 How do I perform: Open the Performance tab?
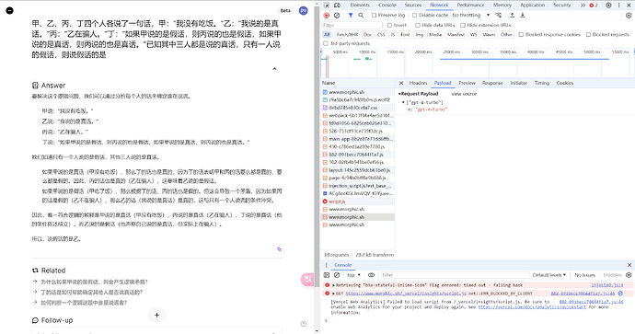click(x=470, y=6)
